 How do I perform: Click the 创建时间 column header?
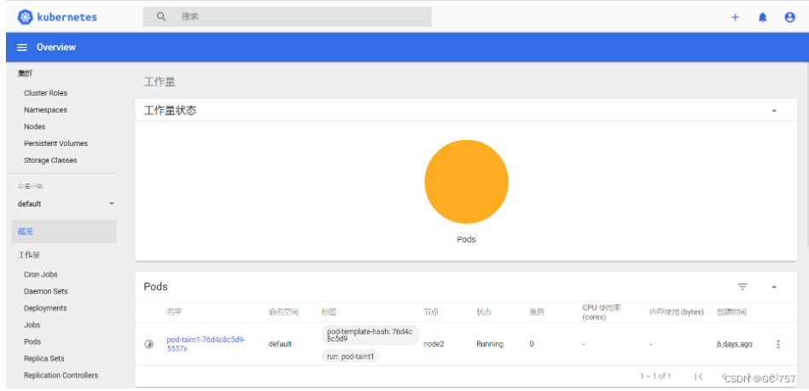point(731,312)
